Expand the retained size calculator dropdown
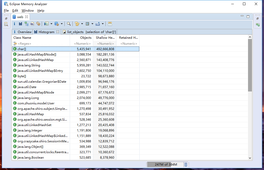 tap(92, 24)
